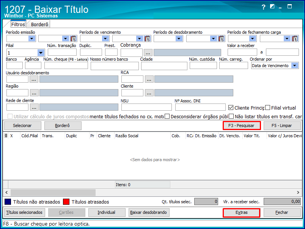
Task: Click the scroll right arrow
Action: (298, 193)
